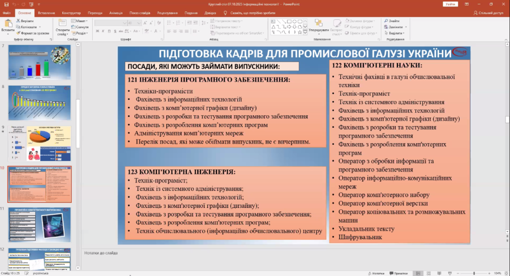Image resolution: width=510 pixels, height=276 pixels.
Task: Click Спільний доступ share button
Action: pos(488,13)
